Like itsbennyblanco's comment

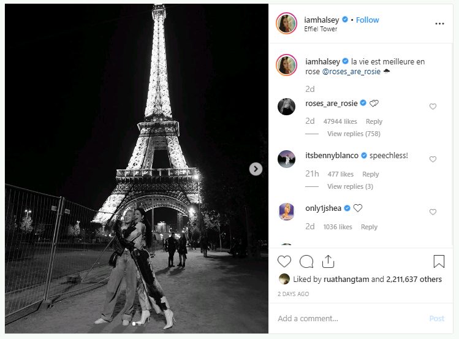(x=433, y=159)
